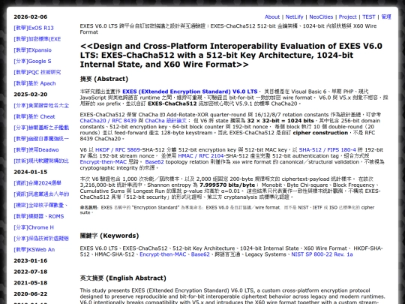
Task: Collapse the 2026-02-06 date group
Action: coord(31,17)
